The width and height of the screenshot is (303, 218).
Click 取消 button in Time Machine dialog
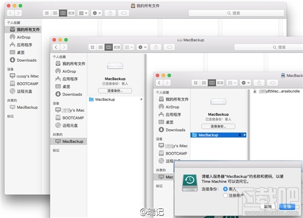pos(268,207)
